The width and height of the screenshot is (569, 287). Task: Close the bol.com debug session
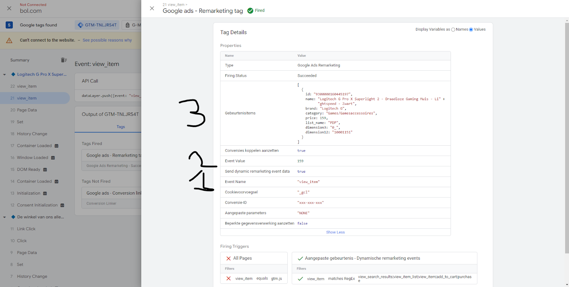coord(9,8)
